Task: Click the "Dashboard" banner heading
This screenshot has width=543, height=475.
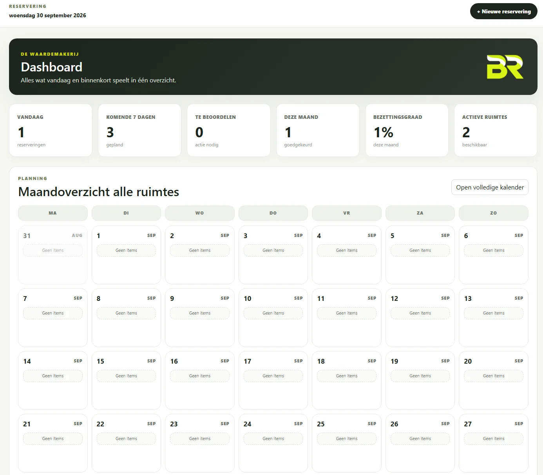Action: [51, 67]
